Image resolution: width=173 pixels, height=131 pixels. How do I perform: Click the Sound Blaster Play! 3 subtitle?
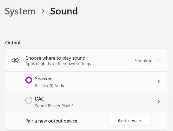pos(54,106)
